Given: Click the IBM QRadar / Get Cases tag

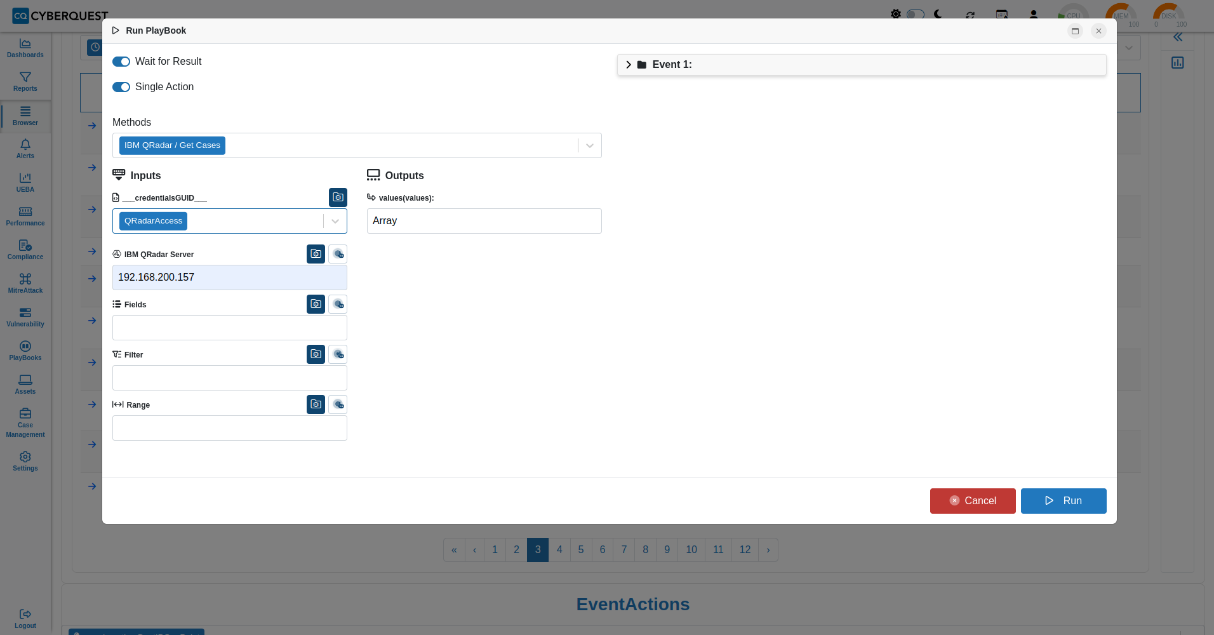Looking at the screenshot, I should point(172,145).
